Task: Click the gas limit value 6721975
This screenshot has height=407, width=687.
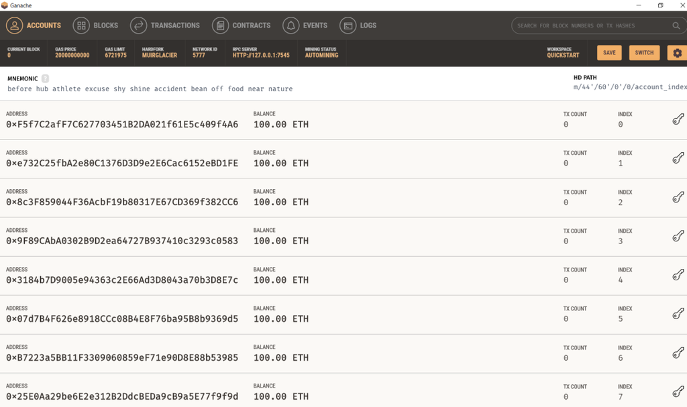Action: pos(115,55)
